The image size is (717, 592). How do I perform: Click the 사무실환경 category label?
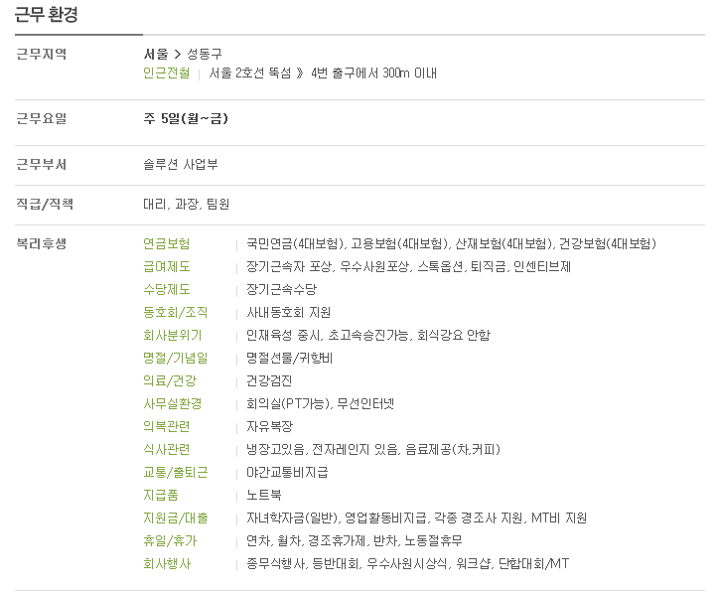(x=173, y=404)
